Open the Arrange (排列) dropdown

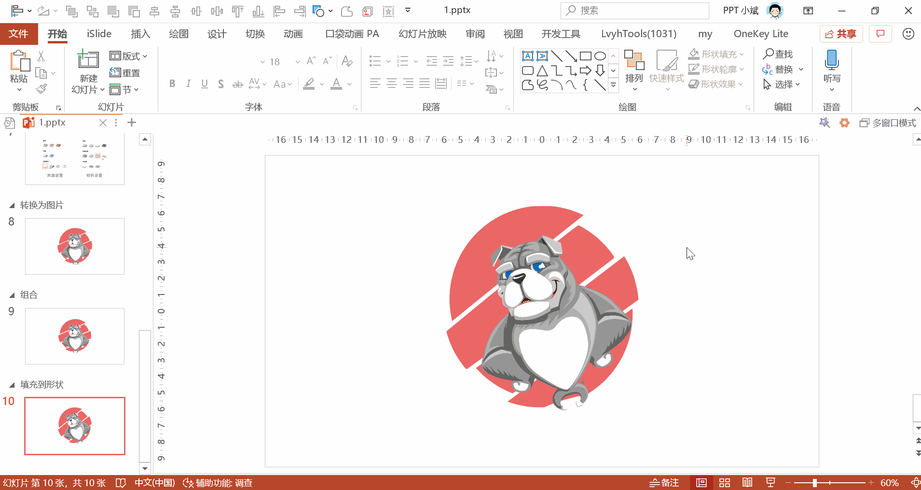[x=634, y=70]
